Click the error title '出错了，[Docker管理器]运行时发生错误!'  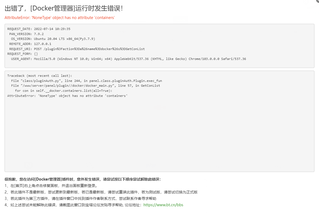(64, 8)
